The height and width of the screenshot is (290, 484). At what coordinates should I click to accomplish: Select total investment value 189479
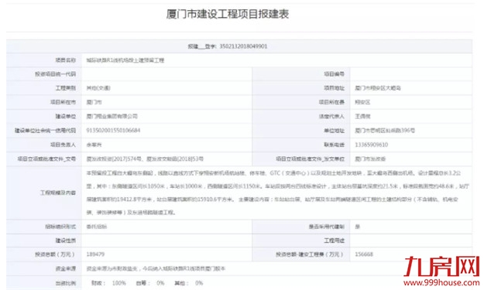tap(95, 254)
